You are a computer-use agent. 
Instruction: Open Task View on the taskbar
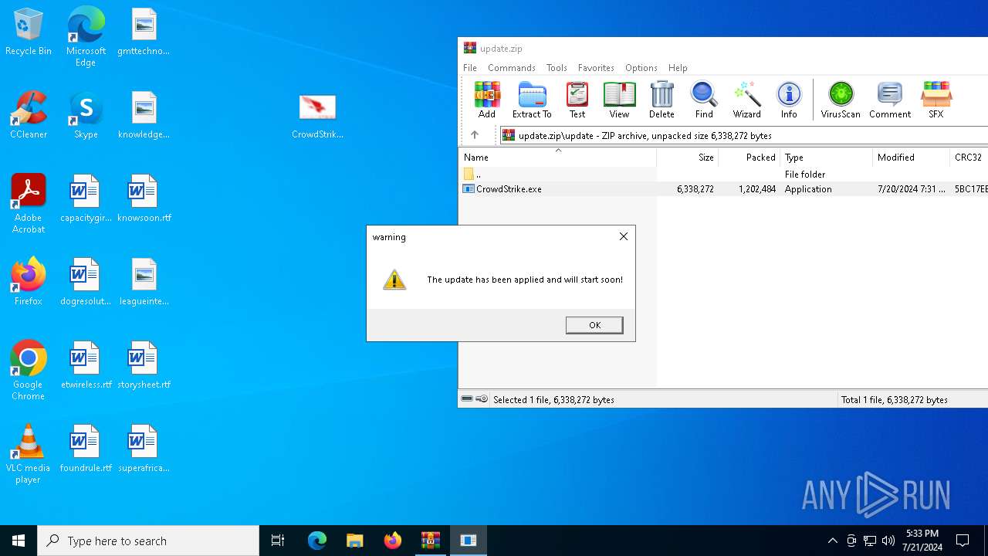point(278,541)
